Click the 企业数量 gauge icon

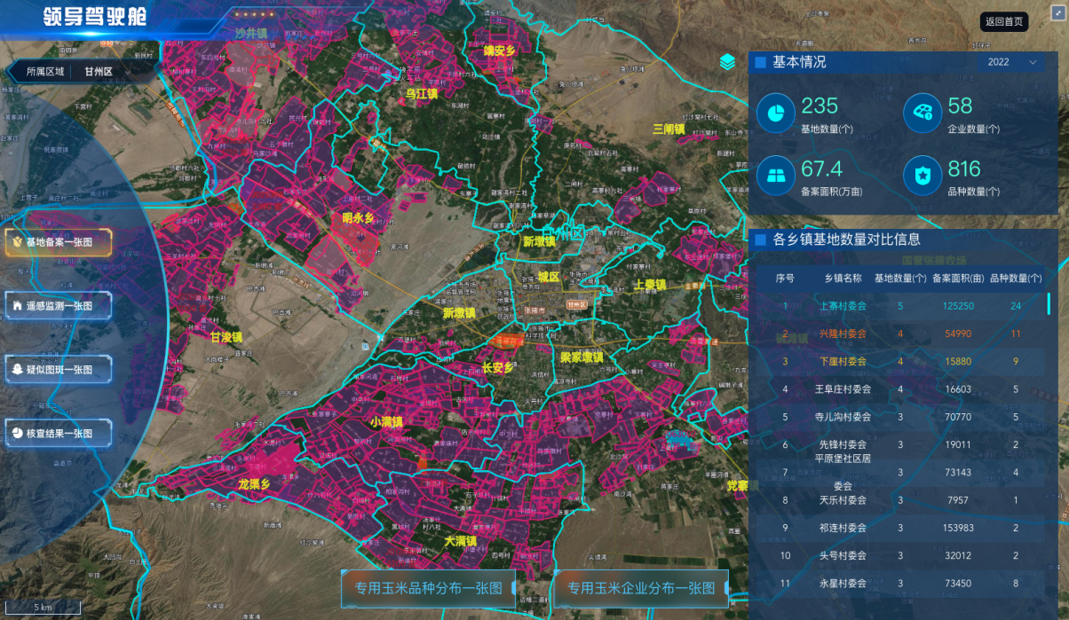(x=922, y=113)
